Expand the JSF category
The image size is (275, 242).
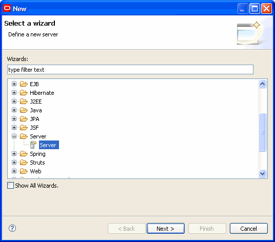[x=14, y=128]
